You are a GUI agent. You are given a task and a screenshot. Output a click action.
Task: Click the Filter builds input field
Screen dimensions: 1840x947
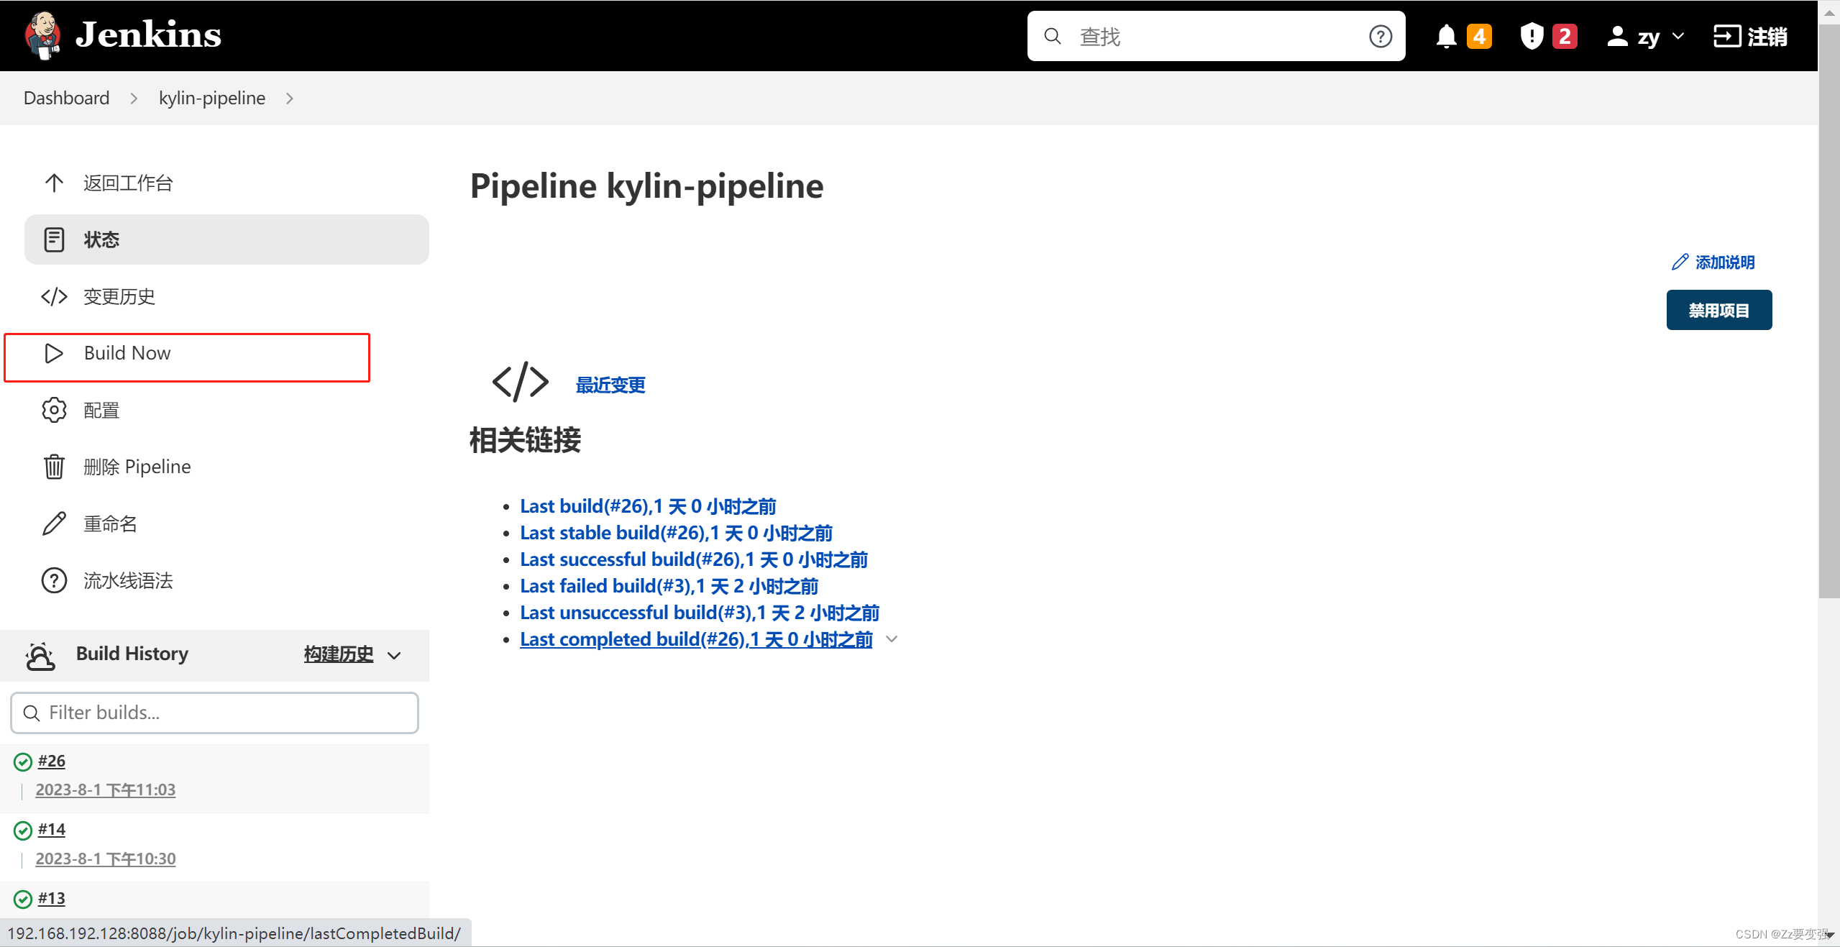[214, 713]
